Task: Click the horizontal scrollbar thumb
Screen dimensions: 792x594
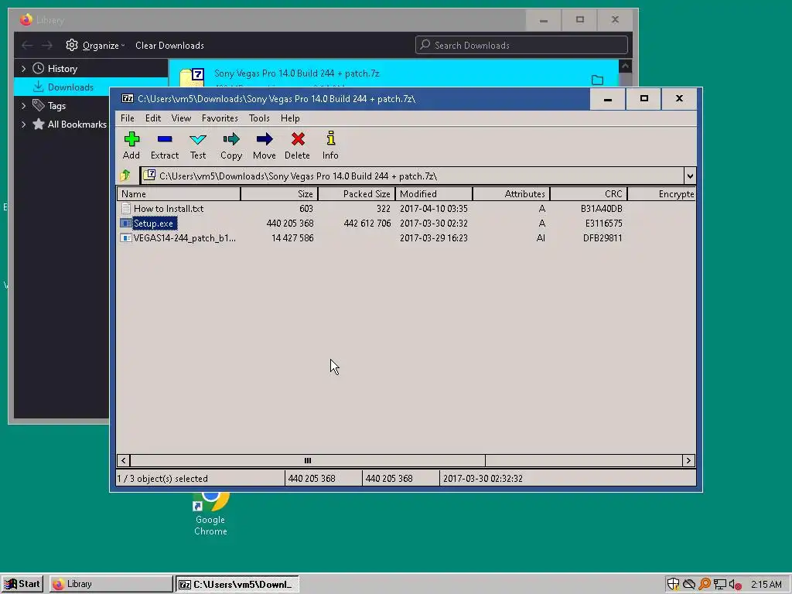Action: [x=308, y=460]
